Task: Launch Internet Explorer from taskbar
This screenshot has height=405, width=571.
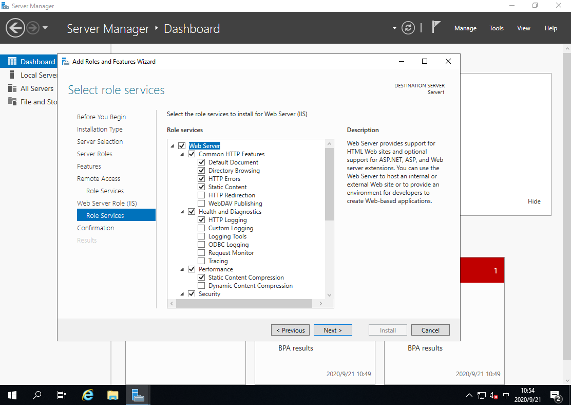Action: (x=87, y=395)
